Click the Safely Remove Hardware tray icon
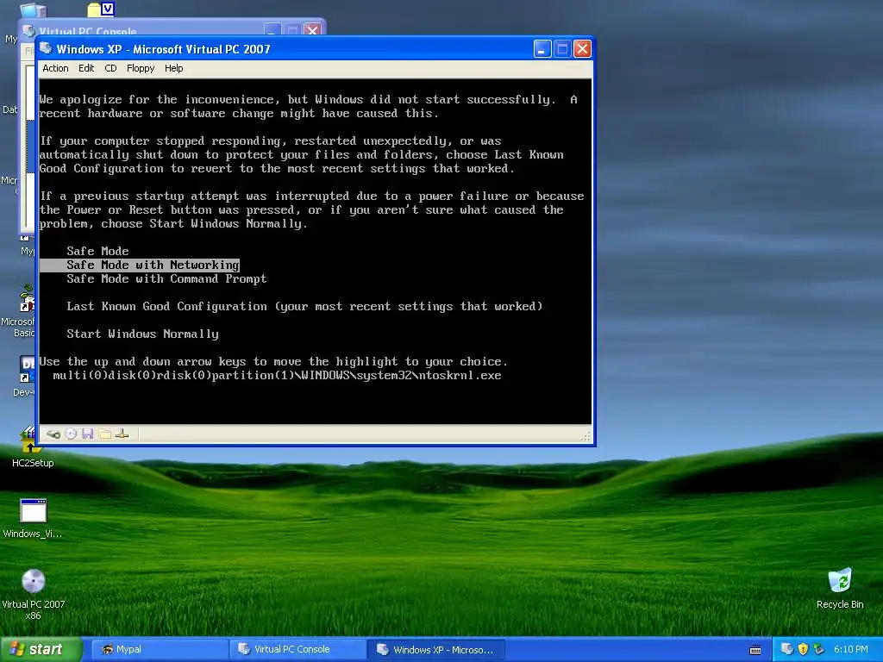883x662 pixels. click(819, 649)
